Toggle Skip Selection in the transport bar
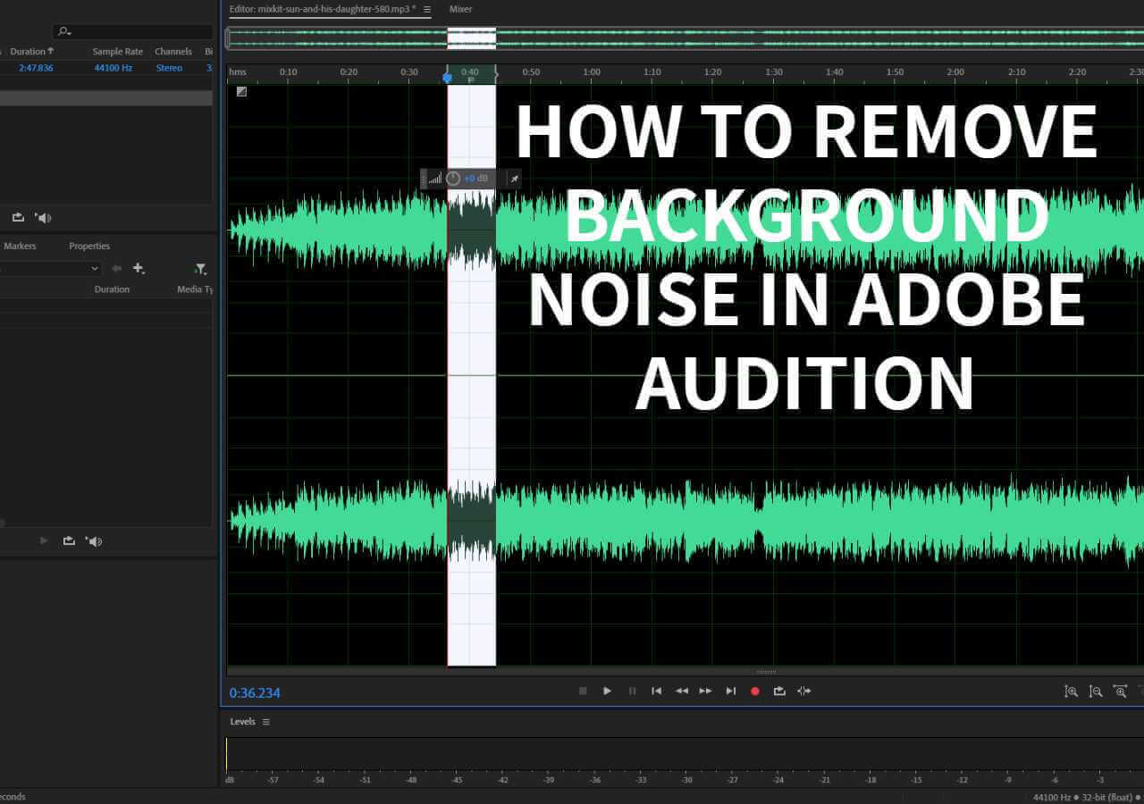 pos(804,691)
